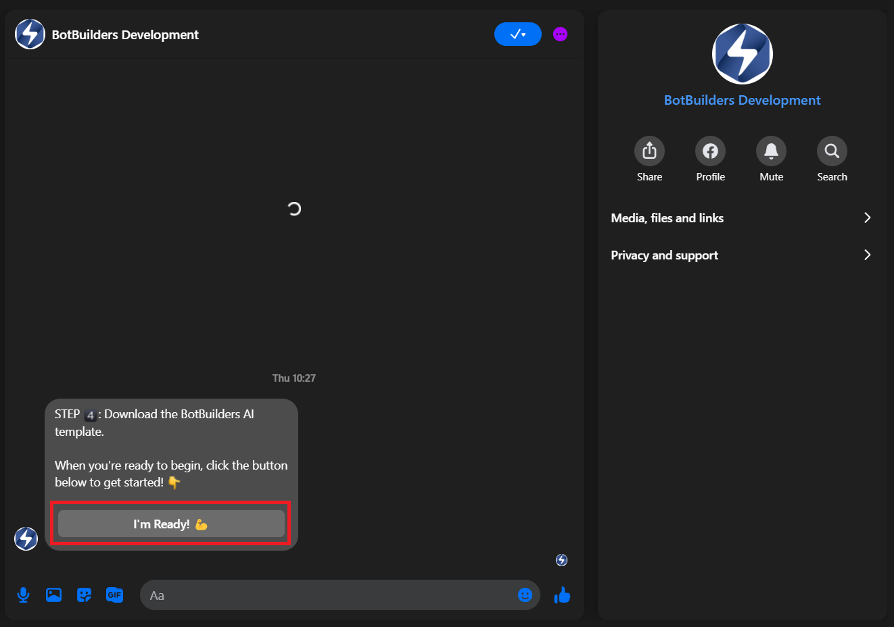Open the Facebook Profile icon
This screenshot has height=627, width=894.
[x=710, y=151]
